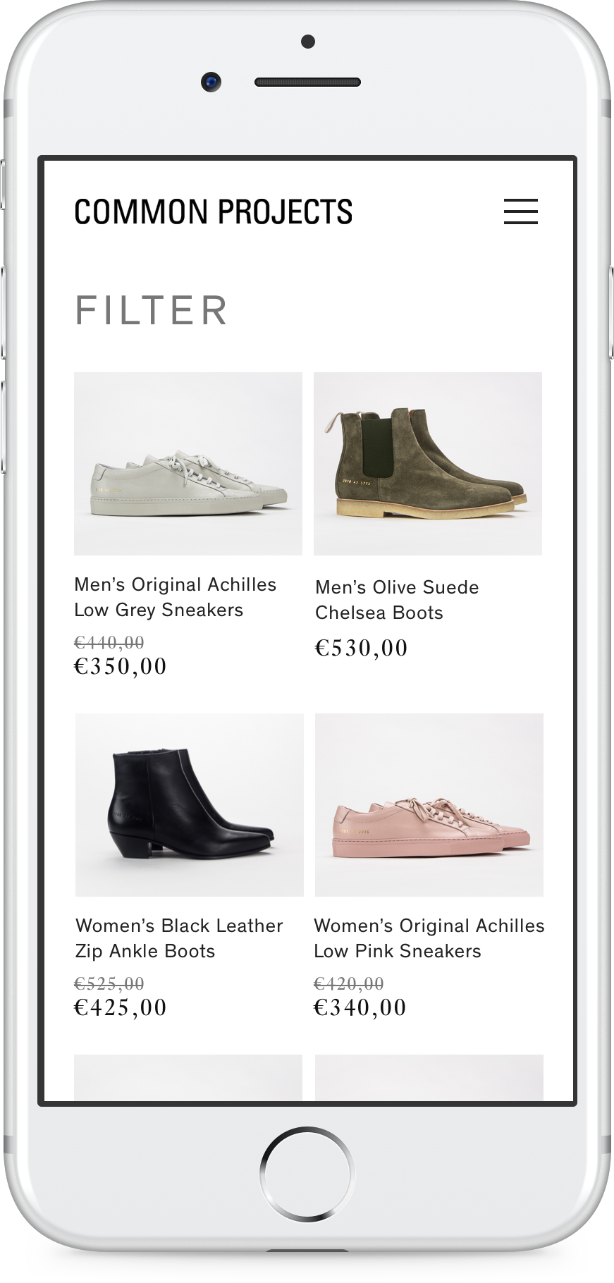614x1283 pixels.
Task: Open grey Achilles sneakers product image
Action: click(188, 464)
